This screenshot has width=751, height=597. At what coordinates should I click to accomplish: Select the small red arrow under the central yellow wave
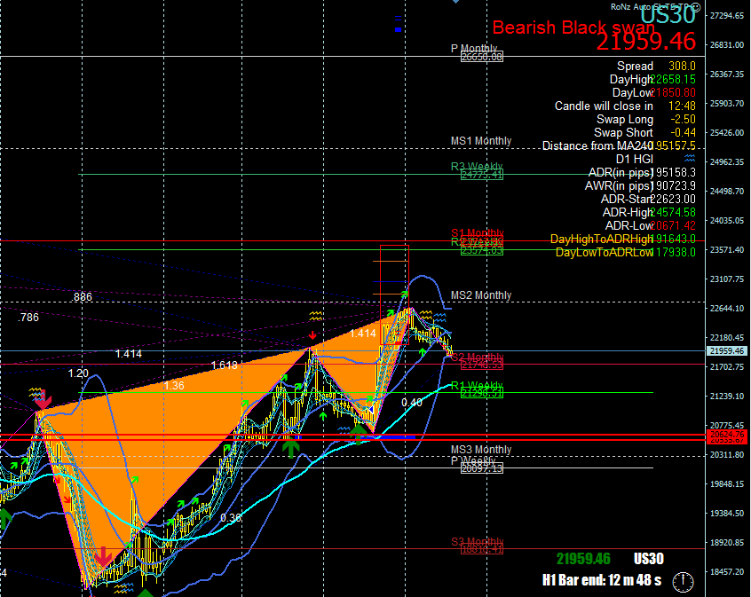click(x=312, y=334)
